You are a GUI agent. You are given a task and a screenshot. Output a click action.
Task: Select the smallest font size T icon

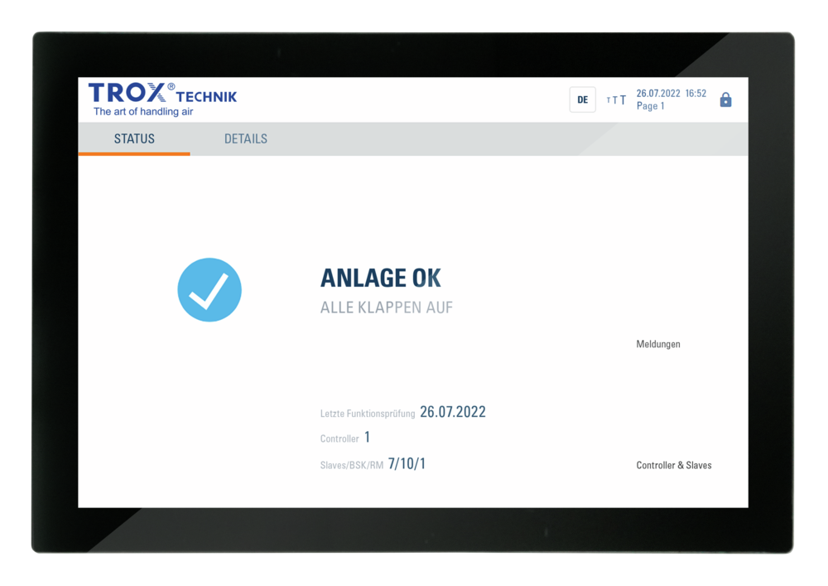point(608,99)
